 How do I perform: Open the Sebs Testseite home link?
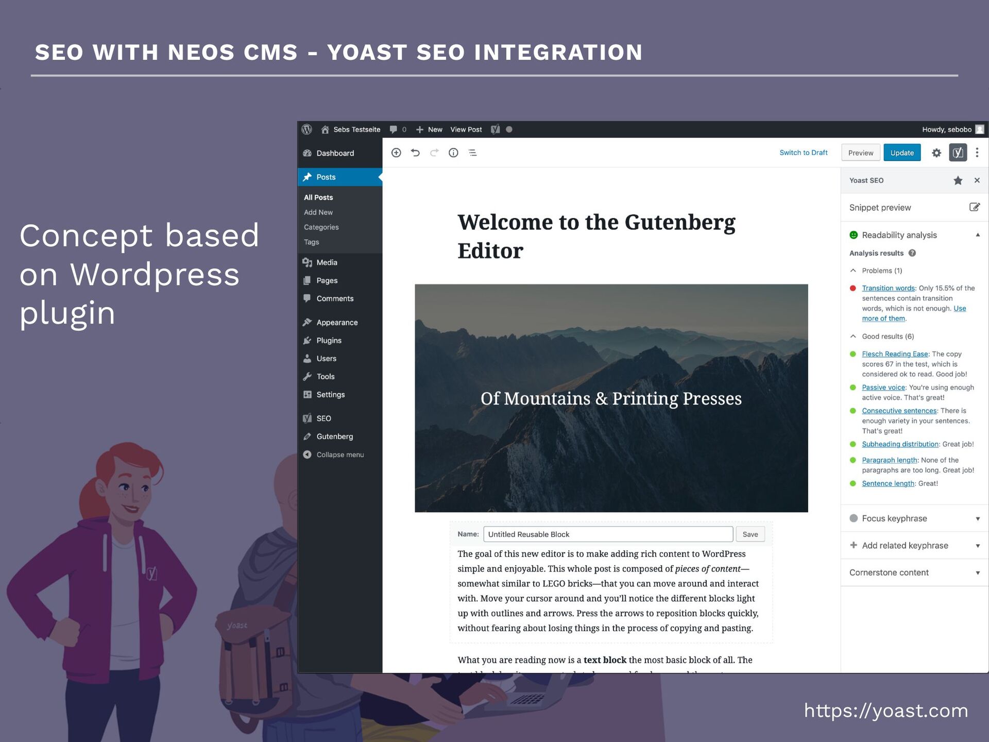(x=351, y=129)
